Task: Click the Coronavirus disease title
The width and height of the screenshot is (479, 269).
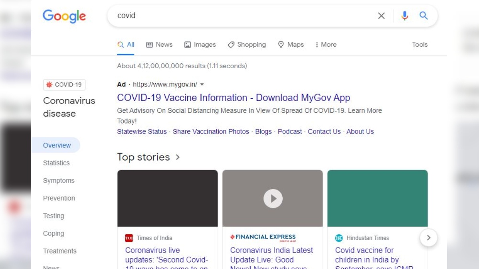Action: [x=69, y=107]
